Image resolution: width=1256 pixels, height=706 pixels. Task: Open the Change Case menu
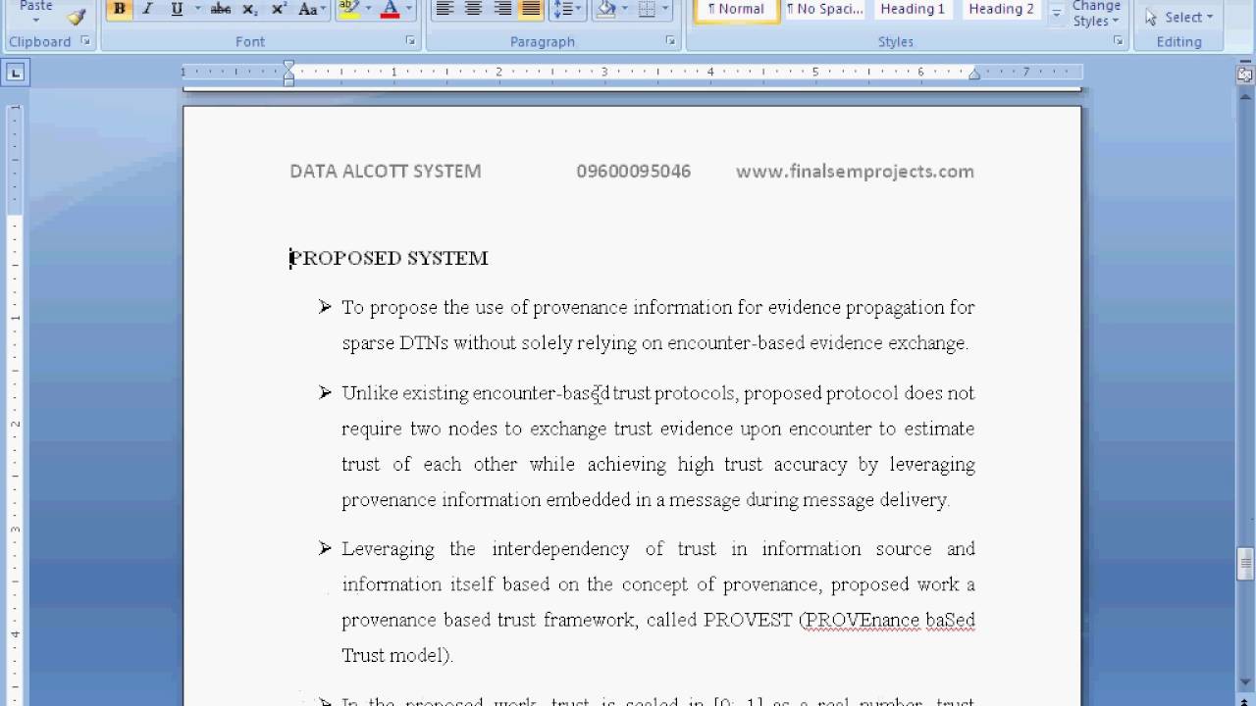(x=312, y=10)
